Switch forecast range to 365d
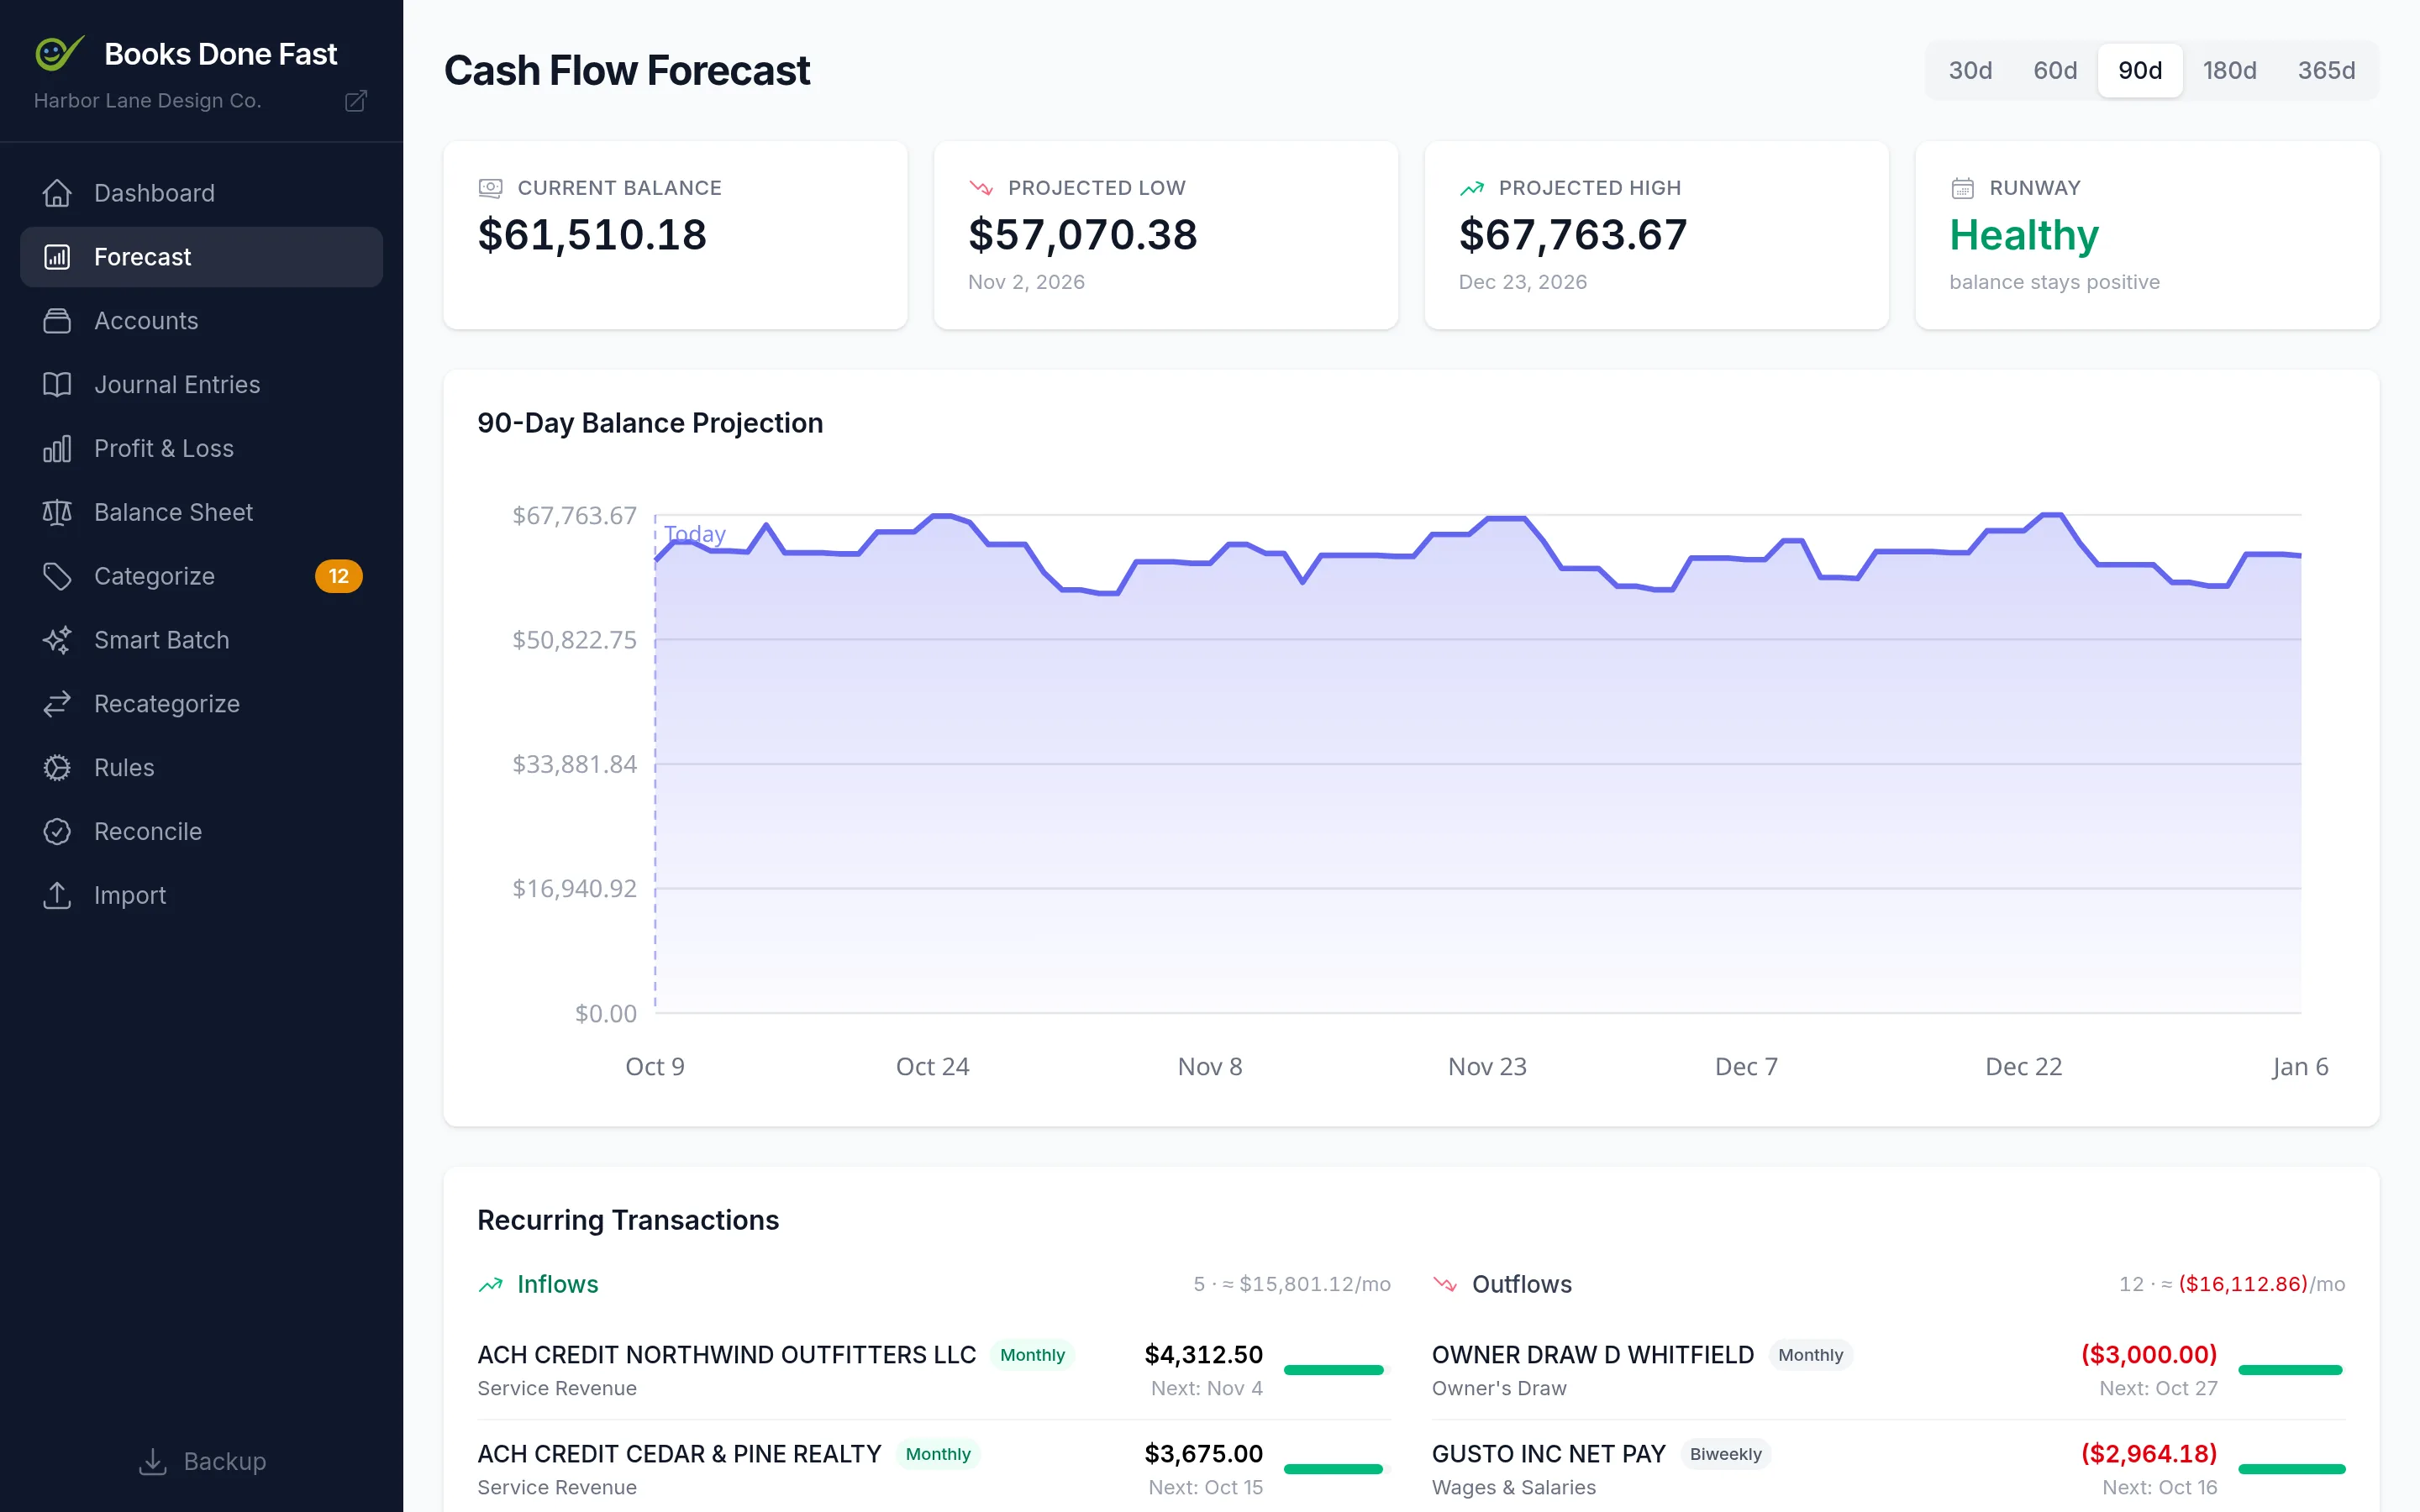 coord(2326,70)
